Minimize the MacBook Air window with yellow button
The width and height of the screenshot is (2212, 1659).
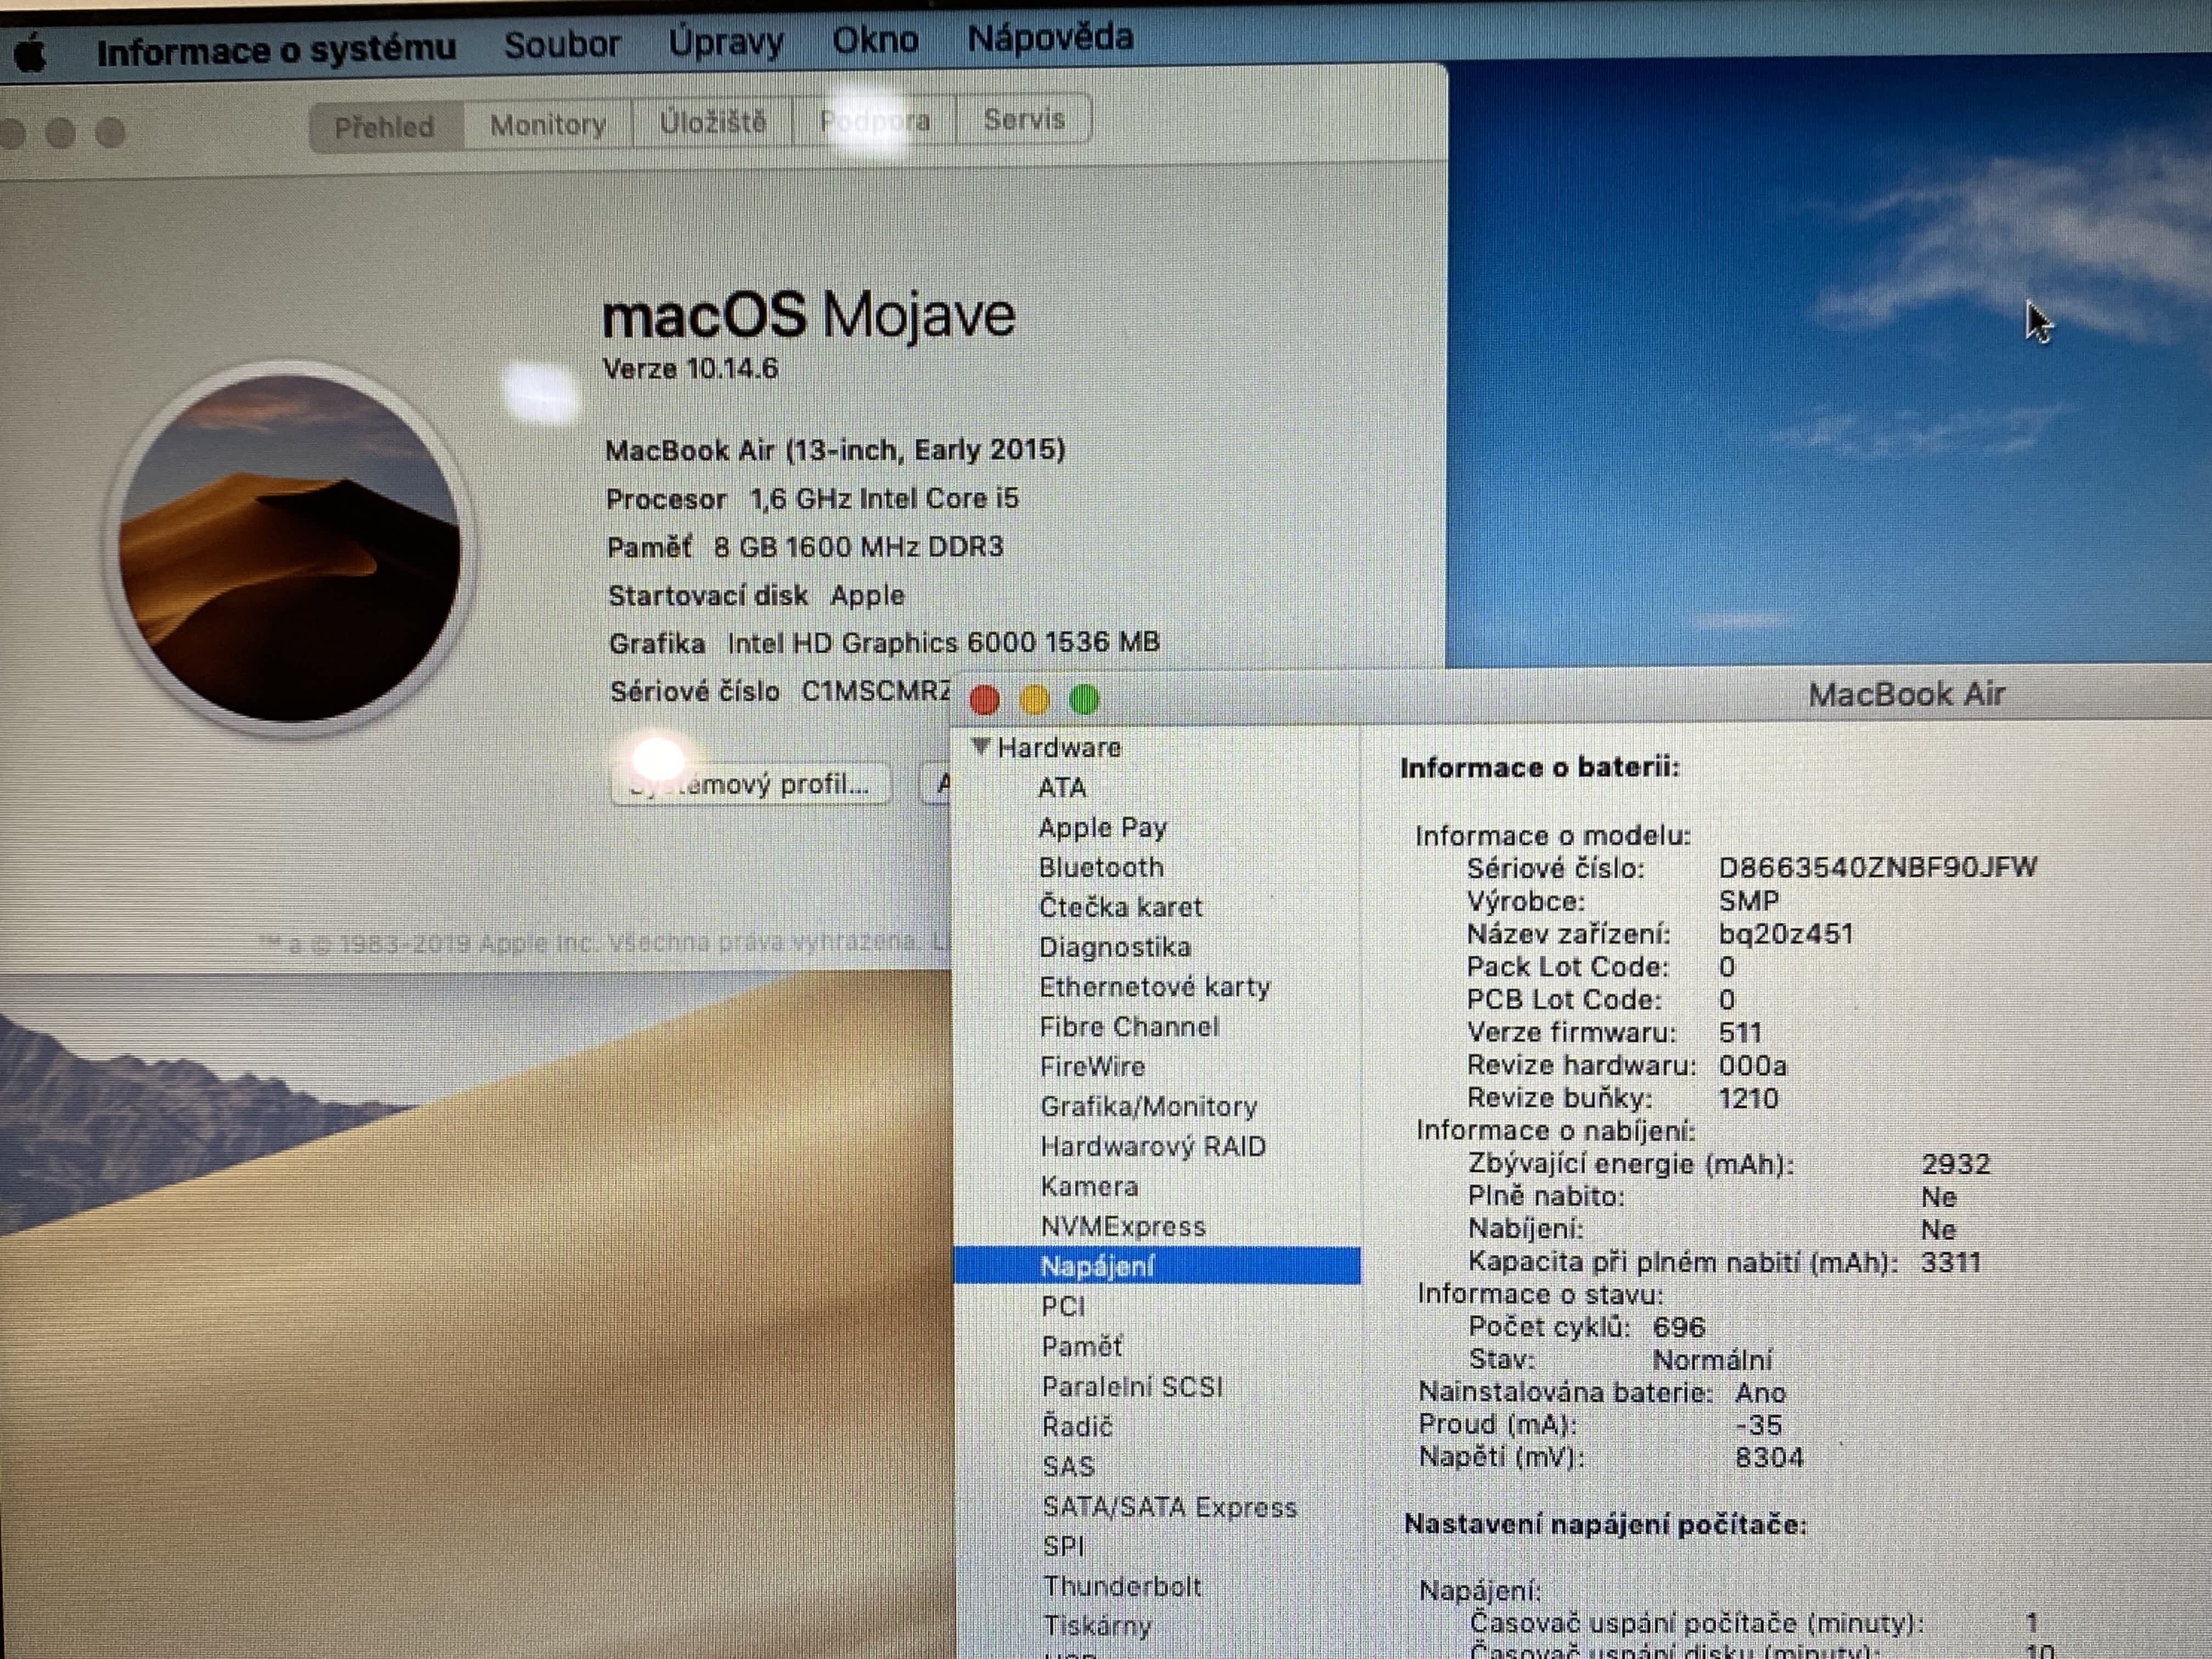(1035, 699)
